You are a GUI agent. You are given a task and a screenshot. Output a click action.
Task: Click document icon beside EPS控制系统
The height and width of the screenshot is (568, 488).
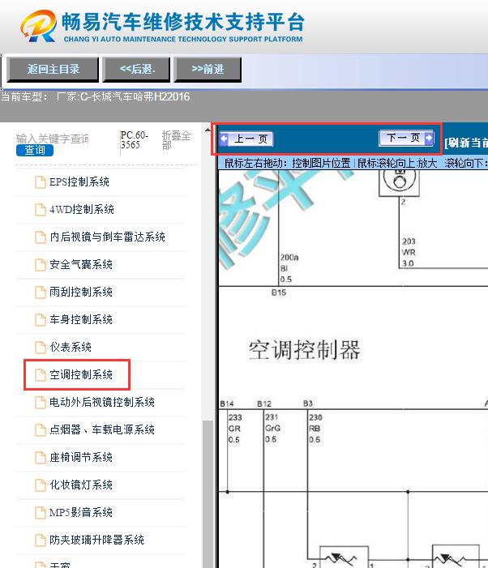[41, 182]
